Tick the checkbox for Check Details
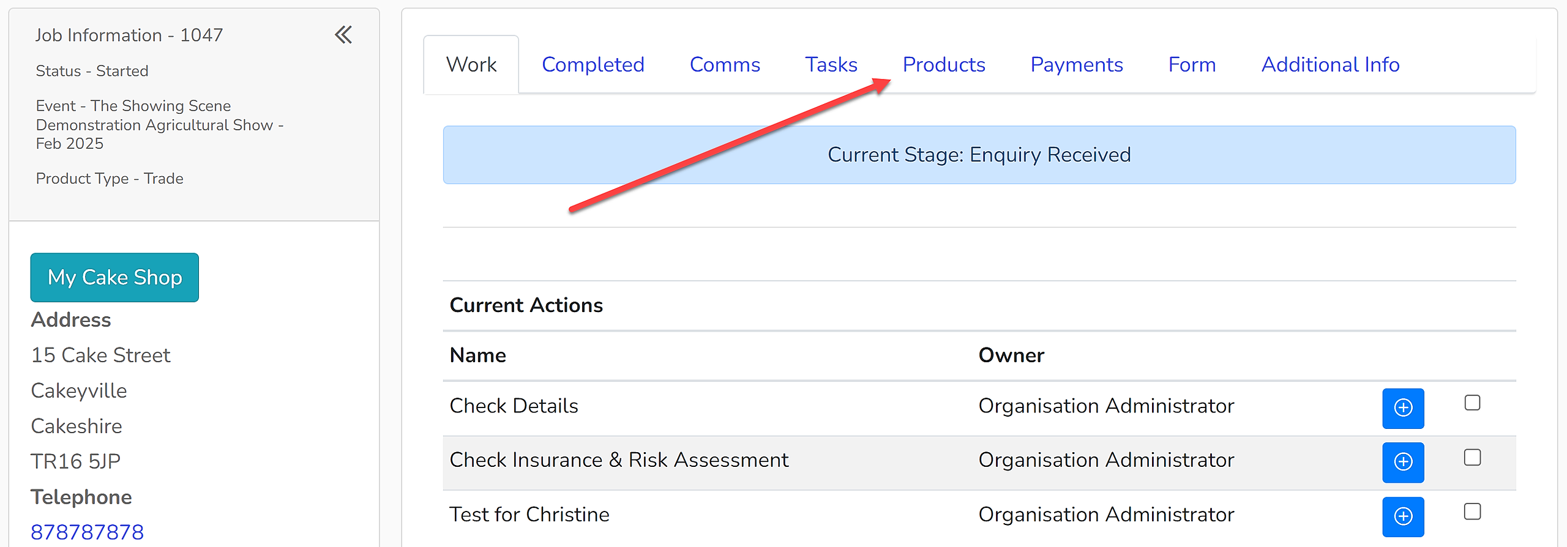 point(1472,403)
